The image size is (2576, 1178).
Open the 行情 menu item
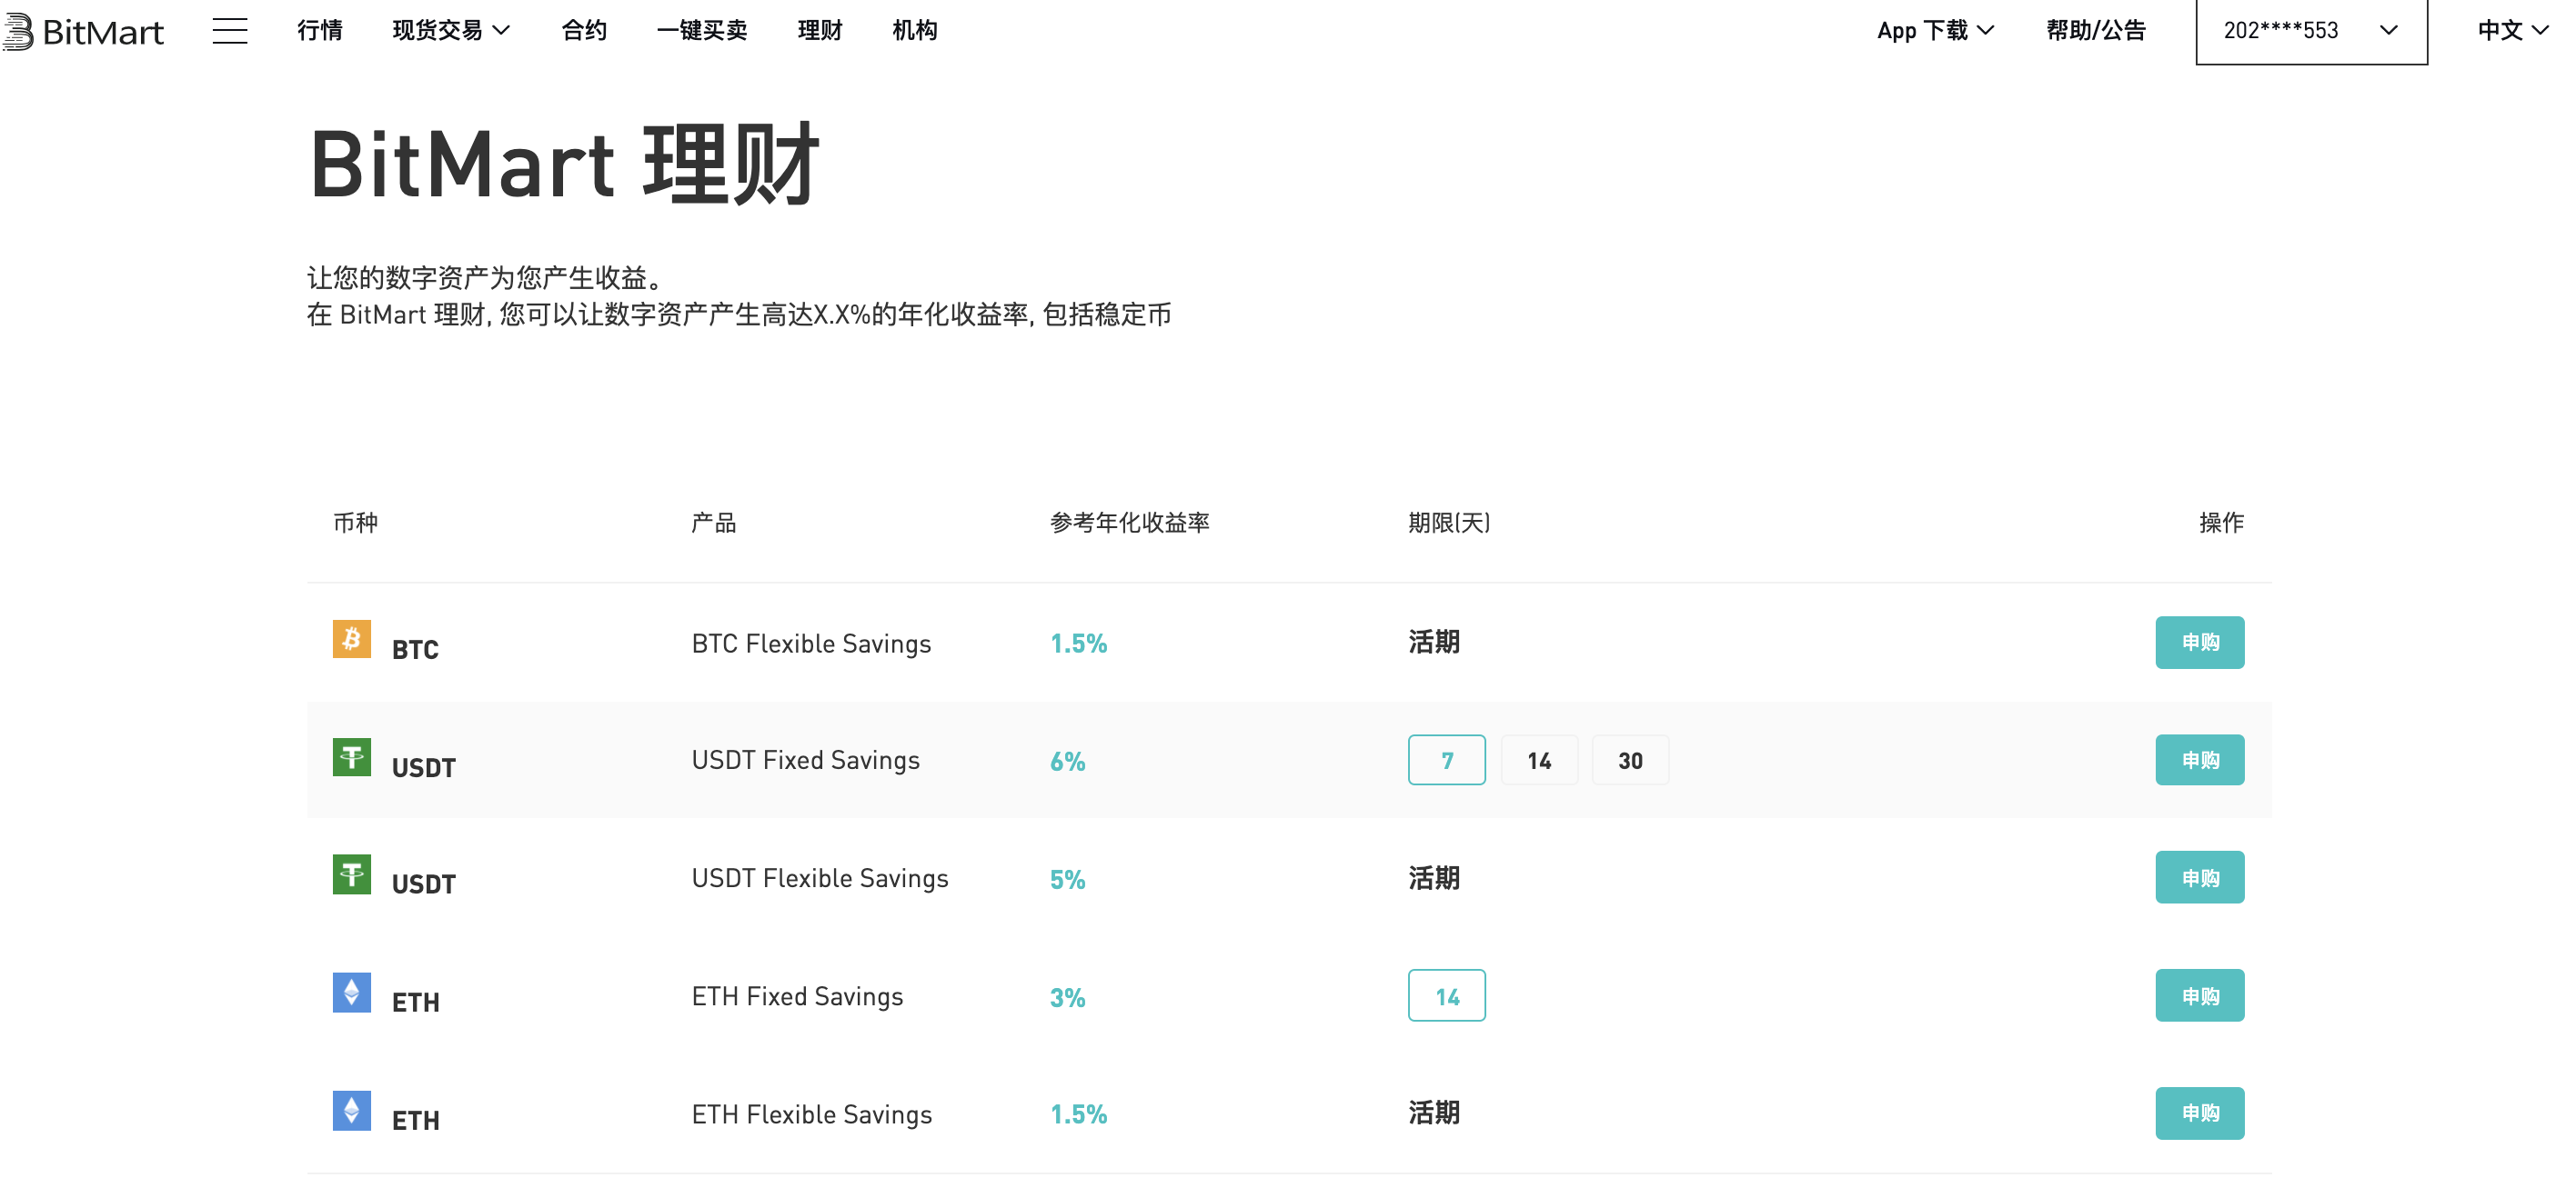(x=320, y=31)
